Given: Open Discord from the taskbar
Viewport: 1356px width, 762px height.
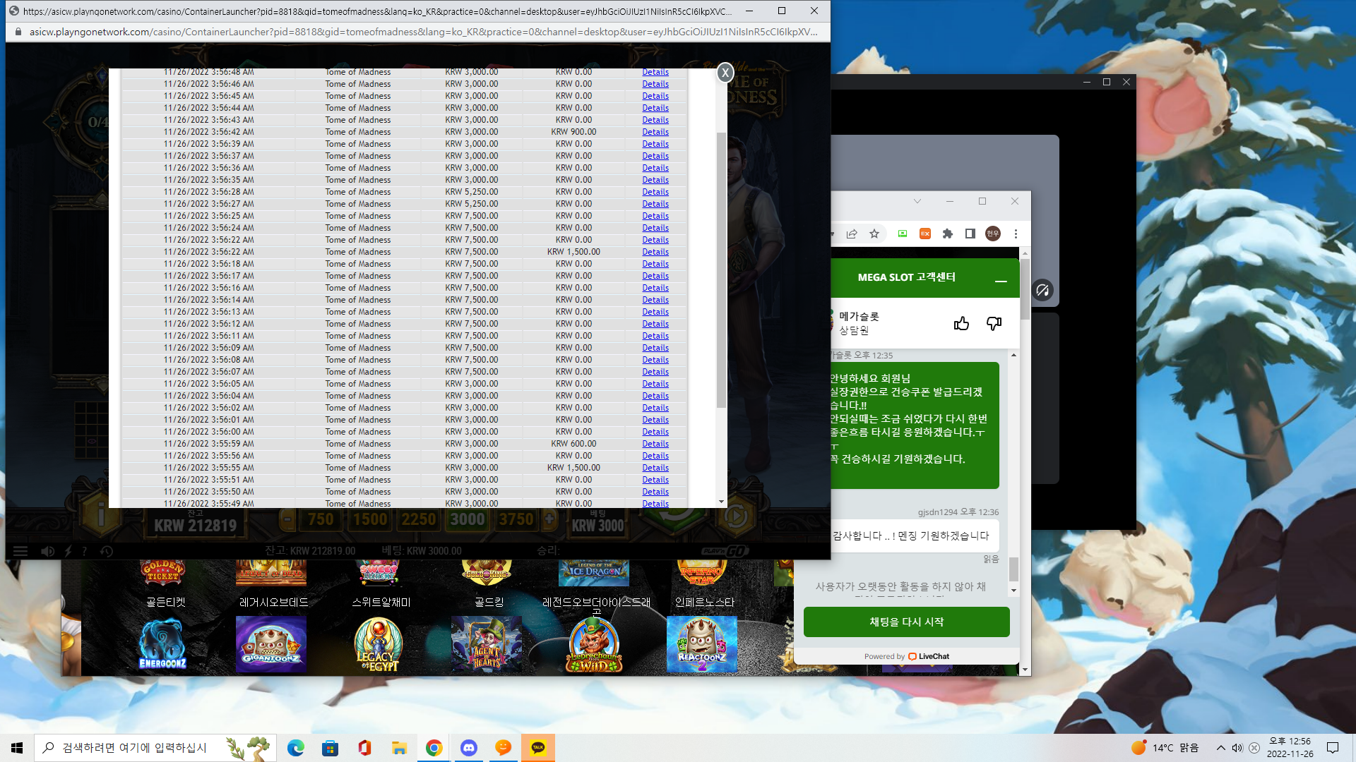Looking at the screenshot, I should click(468, 748).
